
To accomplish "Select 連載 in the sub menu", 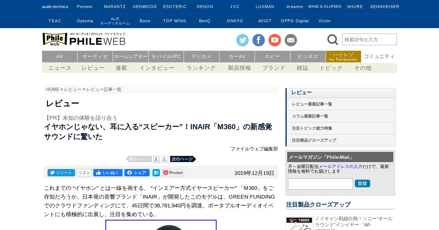I will click(121, 68).
